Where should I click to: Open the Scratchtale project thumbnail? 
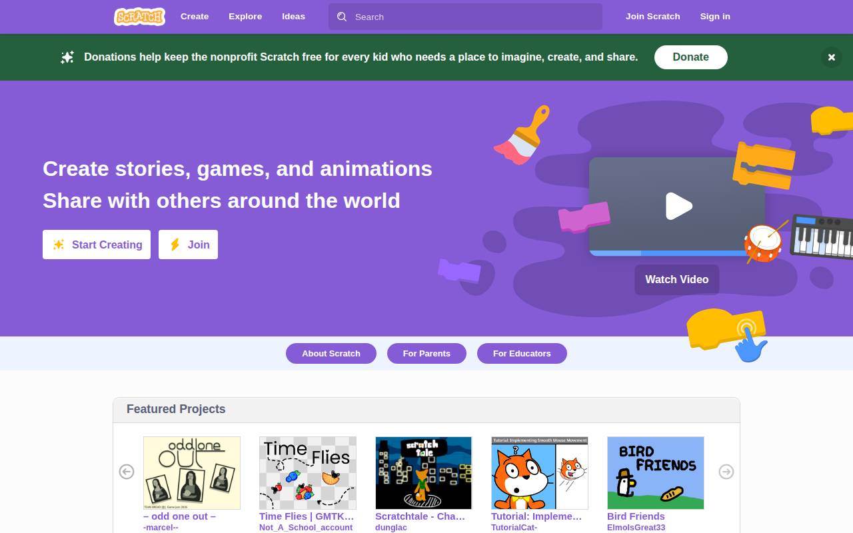[x=424, y=473]
